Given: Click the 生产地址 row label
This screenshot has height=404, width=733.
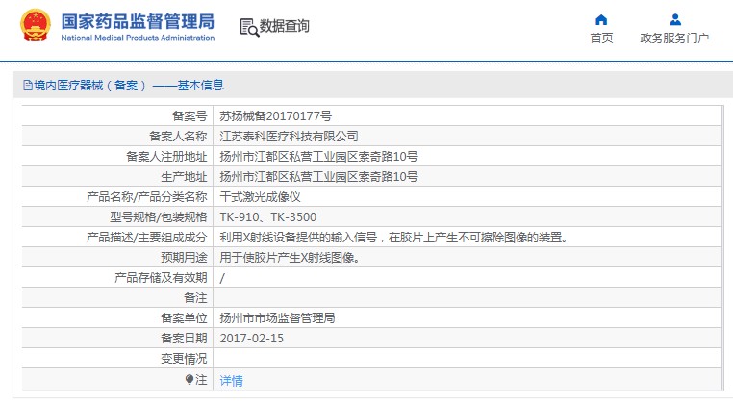Looking at the screenshot, I should pyautogui.click(x=184, y=177).
